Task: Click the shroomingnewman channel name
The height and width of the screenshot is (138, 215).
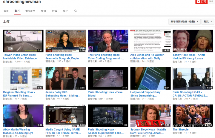Action: (x=22, y=2)
